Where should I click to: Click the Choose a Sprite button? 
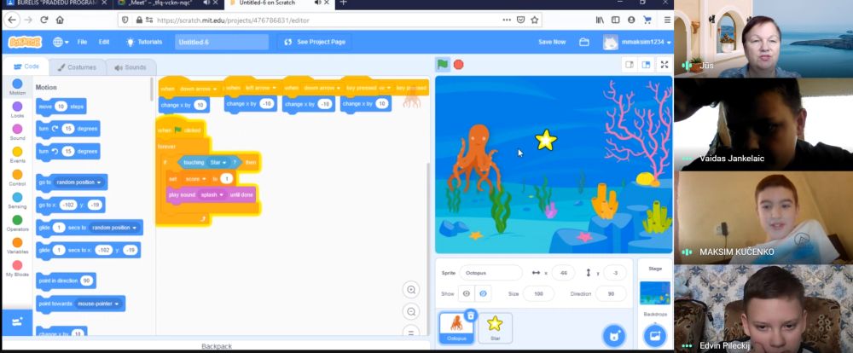point(614,336)
